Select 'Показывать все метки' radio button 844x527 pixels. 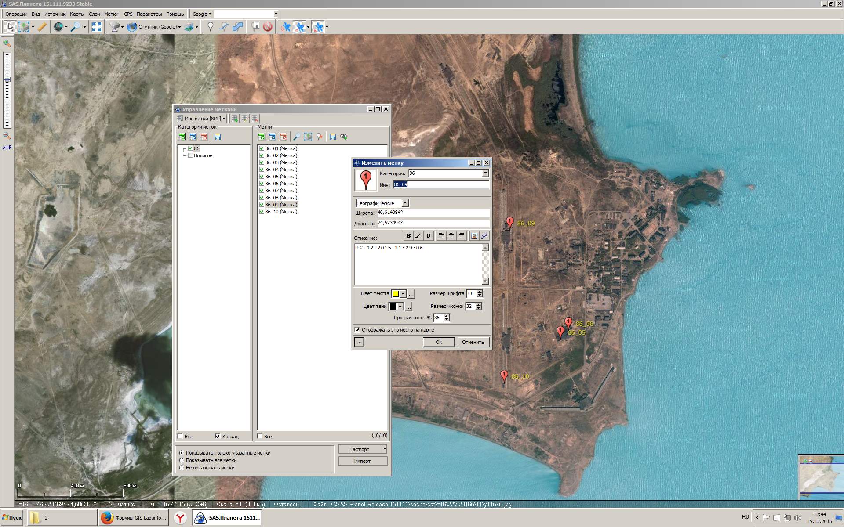182,460
